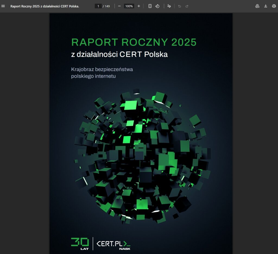Image resolution: width=278 pixels, height=254 pixels.
Task: Click the '30 LAT' anniversary logo
Action: [x=80, y=244]
